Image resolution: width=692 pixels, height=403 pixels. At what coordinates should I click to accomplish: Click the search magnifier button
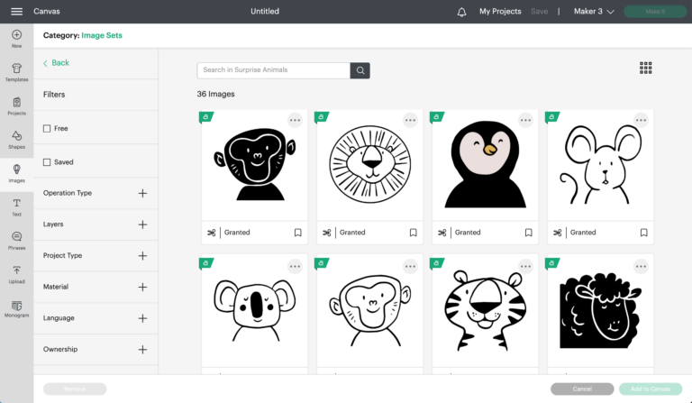tap(360, 70)
